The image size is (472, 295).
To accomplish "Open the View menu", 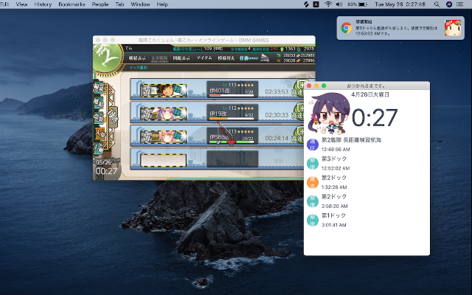I will [x=21, y=4].
